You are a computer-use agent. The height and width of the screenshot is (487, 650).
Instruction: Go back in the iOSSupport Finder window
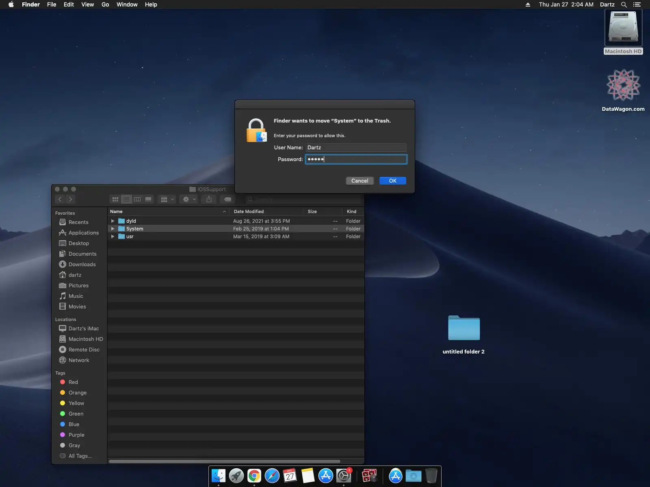click(x=60, y=199)
